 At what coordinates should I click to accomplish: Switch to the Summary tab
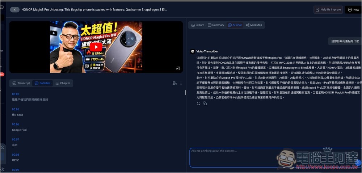[x=216, y=25]
